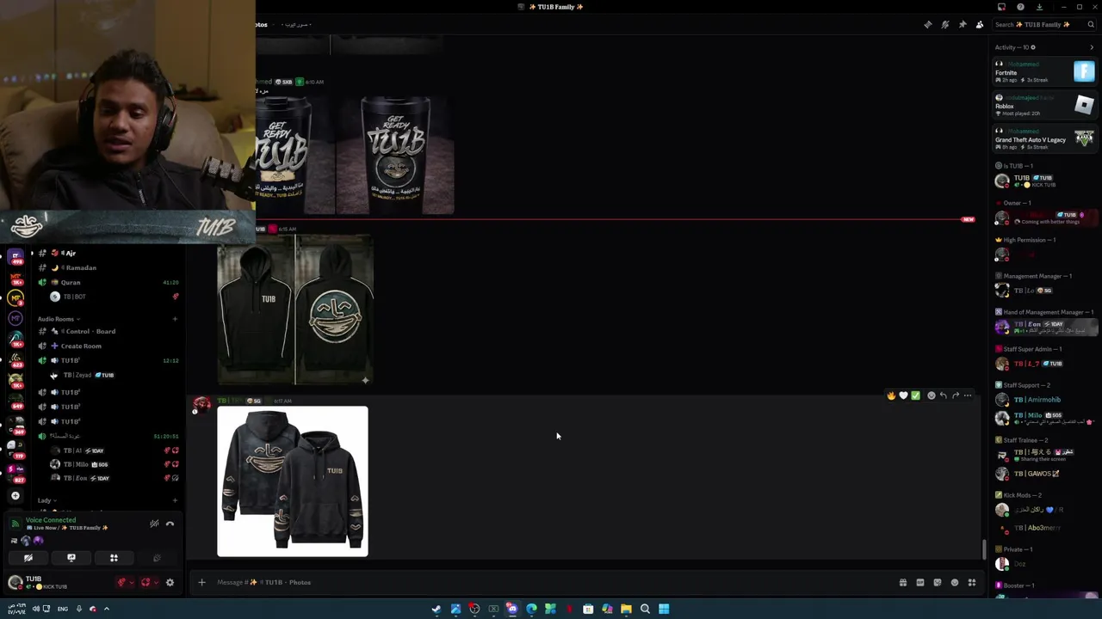This screenshot has height=619, width=1102.
Task: Add channel to Audio Rooms category
Action: pos(175,319)
